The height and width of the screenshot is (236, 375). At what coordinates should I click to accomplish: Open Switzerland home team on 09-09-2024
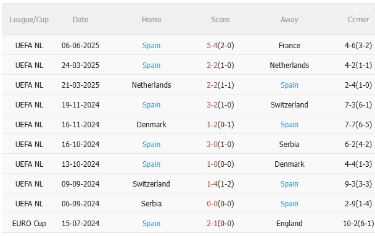tap(151, 184)
